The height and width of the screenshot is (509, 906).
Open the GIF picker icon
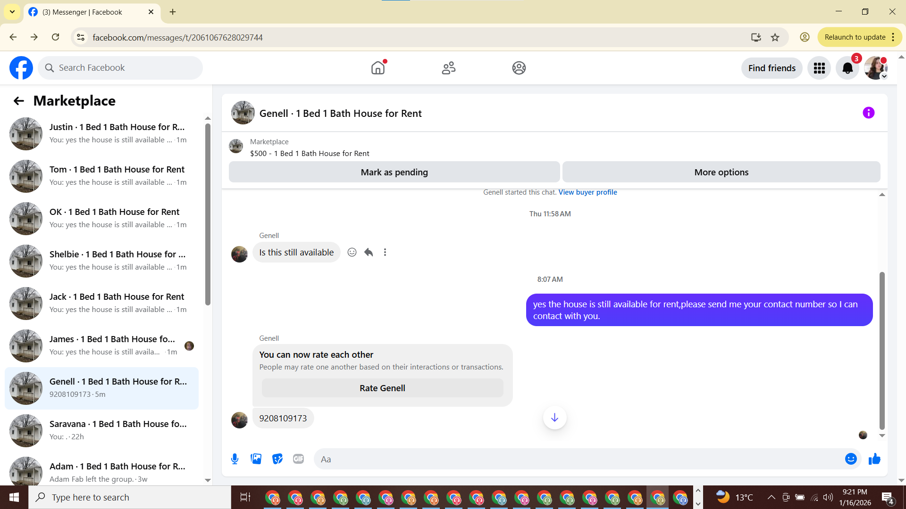point(298,459)
